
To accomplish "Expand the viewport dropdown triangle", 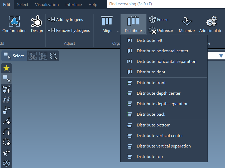I will pyautogui.click(x=221, y=56).
